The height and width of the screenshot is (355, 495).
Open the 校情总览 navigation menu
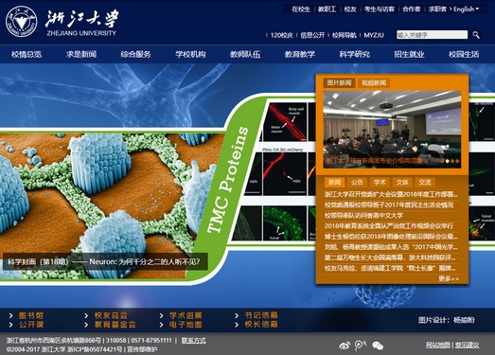pyautogui.click(x=27, y=54)
